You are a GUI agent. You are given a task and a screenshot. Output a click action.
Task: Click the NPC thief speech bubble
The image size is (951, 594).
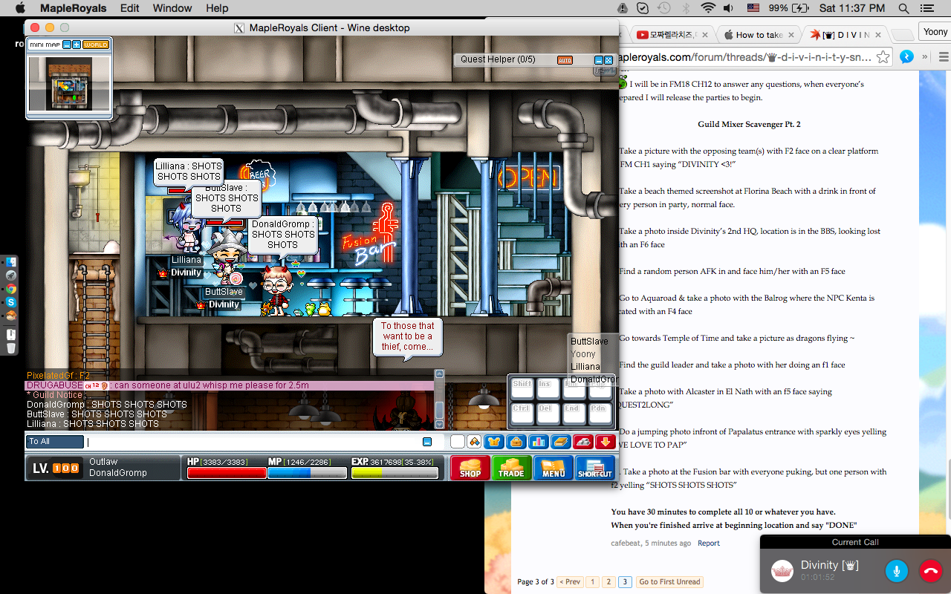[x=407, y=338]
